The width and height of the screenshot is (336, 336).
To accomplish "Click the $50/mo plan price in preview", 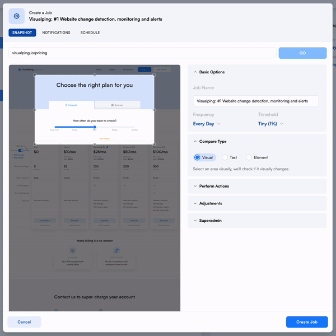I will pos(129,152).
